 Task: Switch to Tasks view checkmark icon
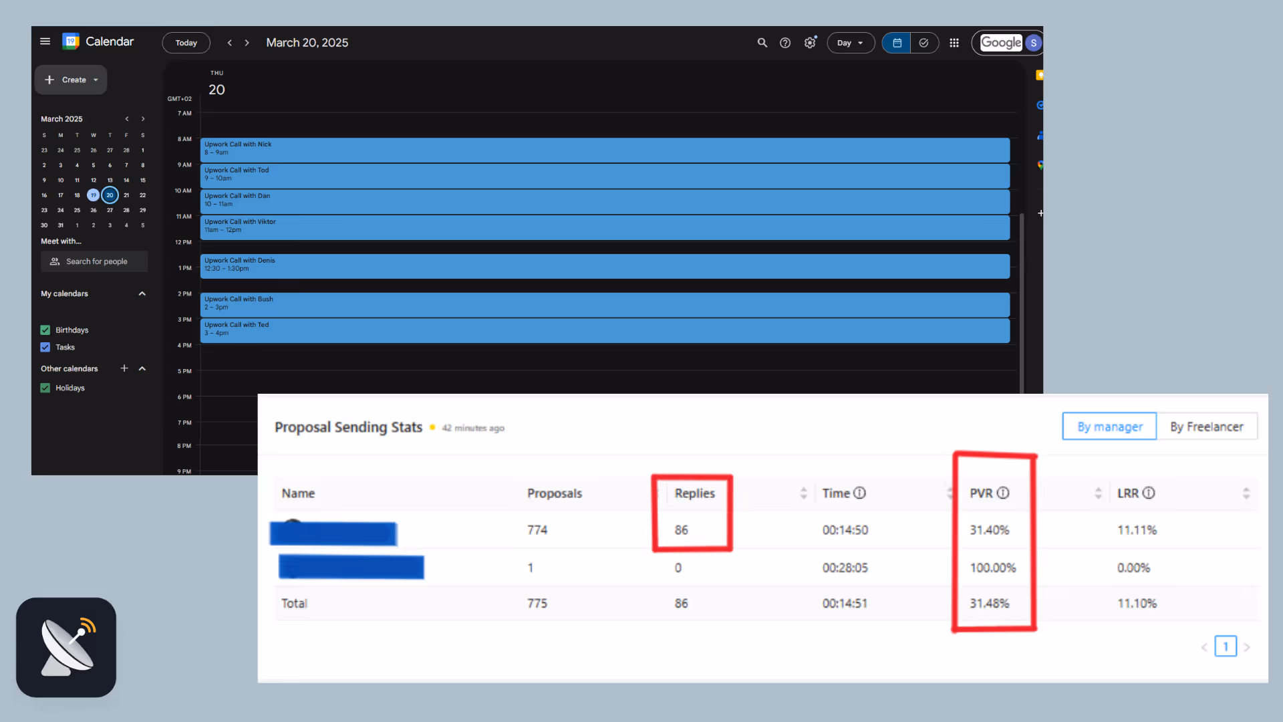click(924, 43)
